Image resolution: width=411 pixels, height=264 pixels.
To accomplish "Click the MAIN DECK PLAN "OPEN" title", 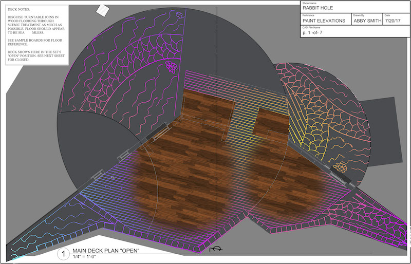I will 106,251.
